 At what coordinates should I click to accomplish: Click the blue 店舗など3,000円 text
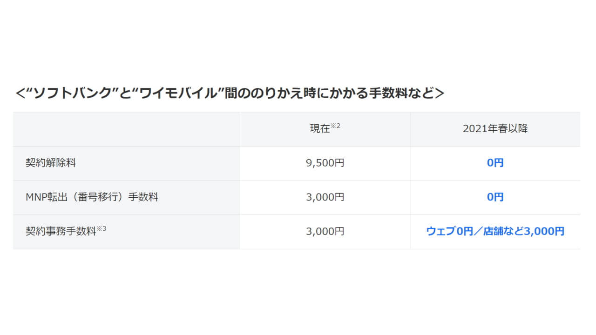523,231
